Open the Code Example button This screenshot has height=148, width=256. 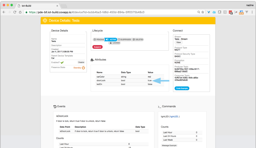click(182, 88)
